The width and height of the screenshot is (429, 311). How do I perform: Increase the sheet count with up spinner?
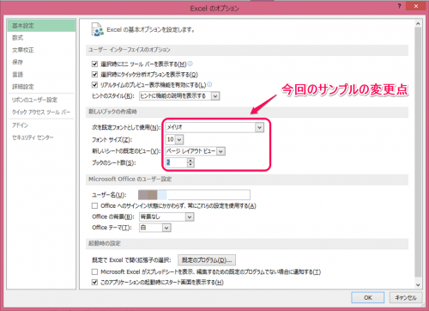pyautogui.click(x=190, y=161)
